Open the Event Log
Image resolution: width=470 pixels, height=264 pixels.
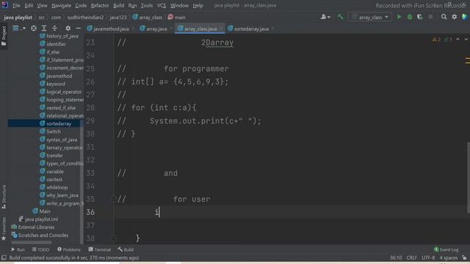446,249
